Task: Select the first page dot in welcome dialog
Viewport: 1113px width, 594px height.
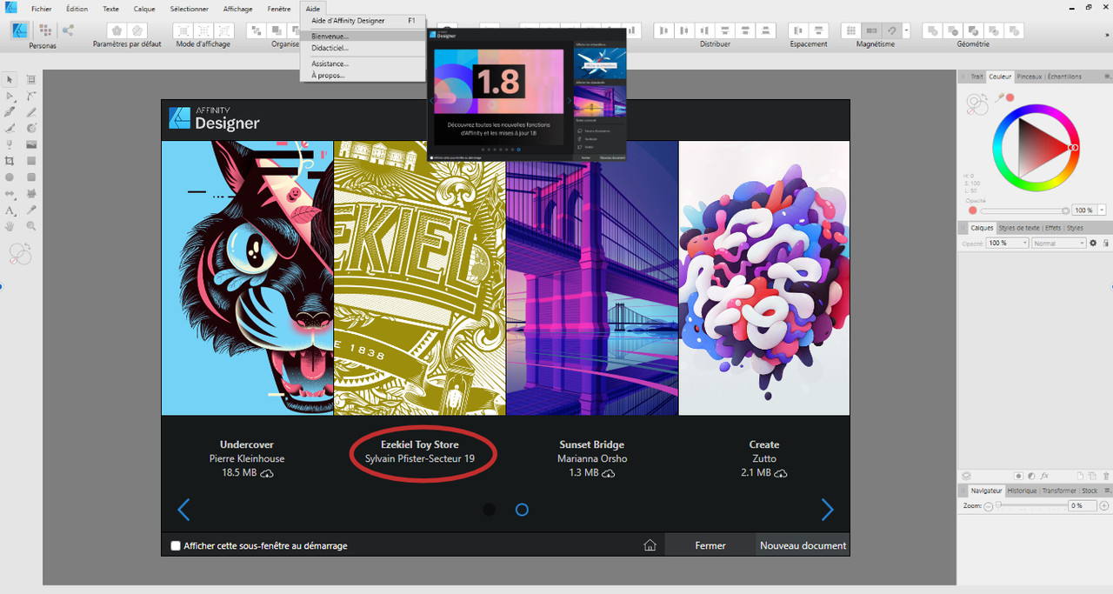Action: pos(490,510)
